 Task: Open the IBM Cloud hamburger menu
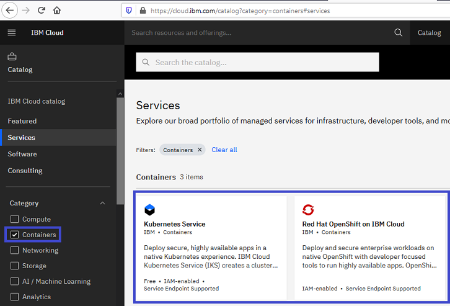click(12, 32)
